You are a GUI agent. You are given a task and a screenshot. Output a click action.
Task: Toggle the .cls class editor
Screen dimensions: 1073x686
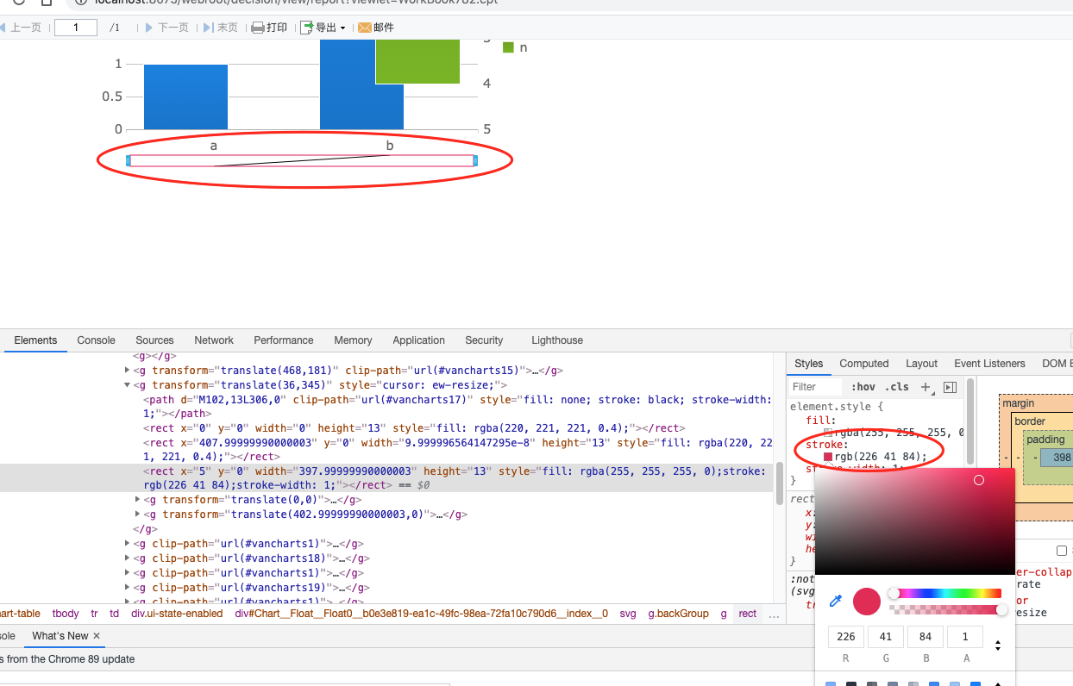(897, 387)
